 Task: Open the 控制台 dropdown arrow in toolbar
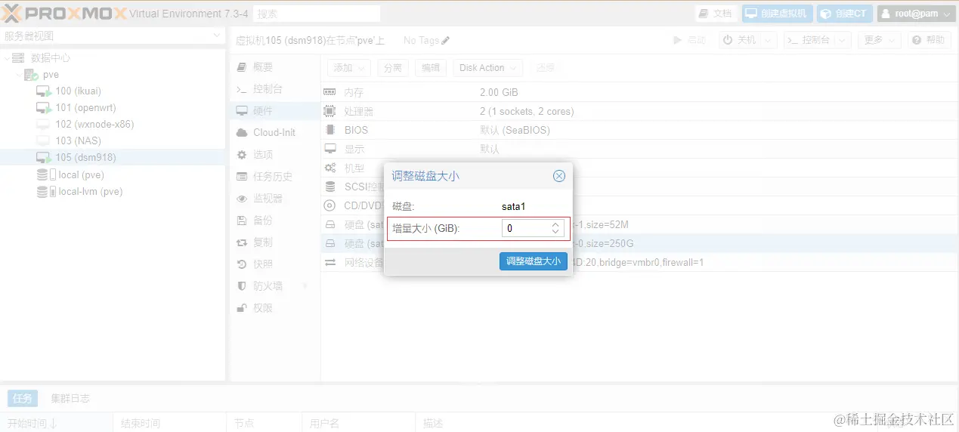[843, 40]
